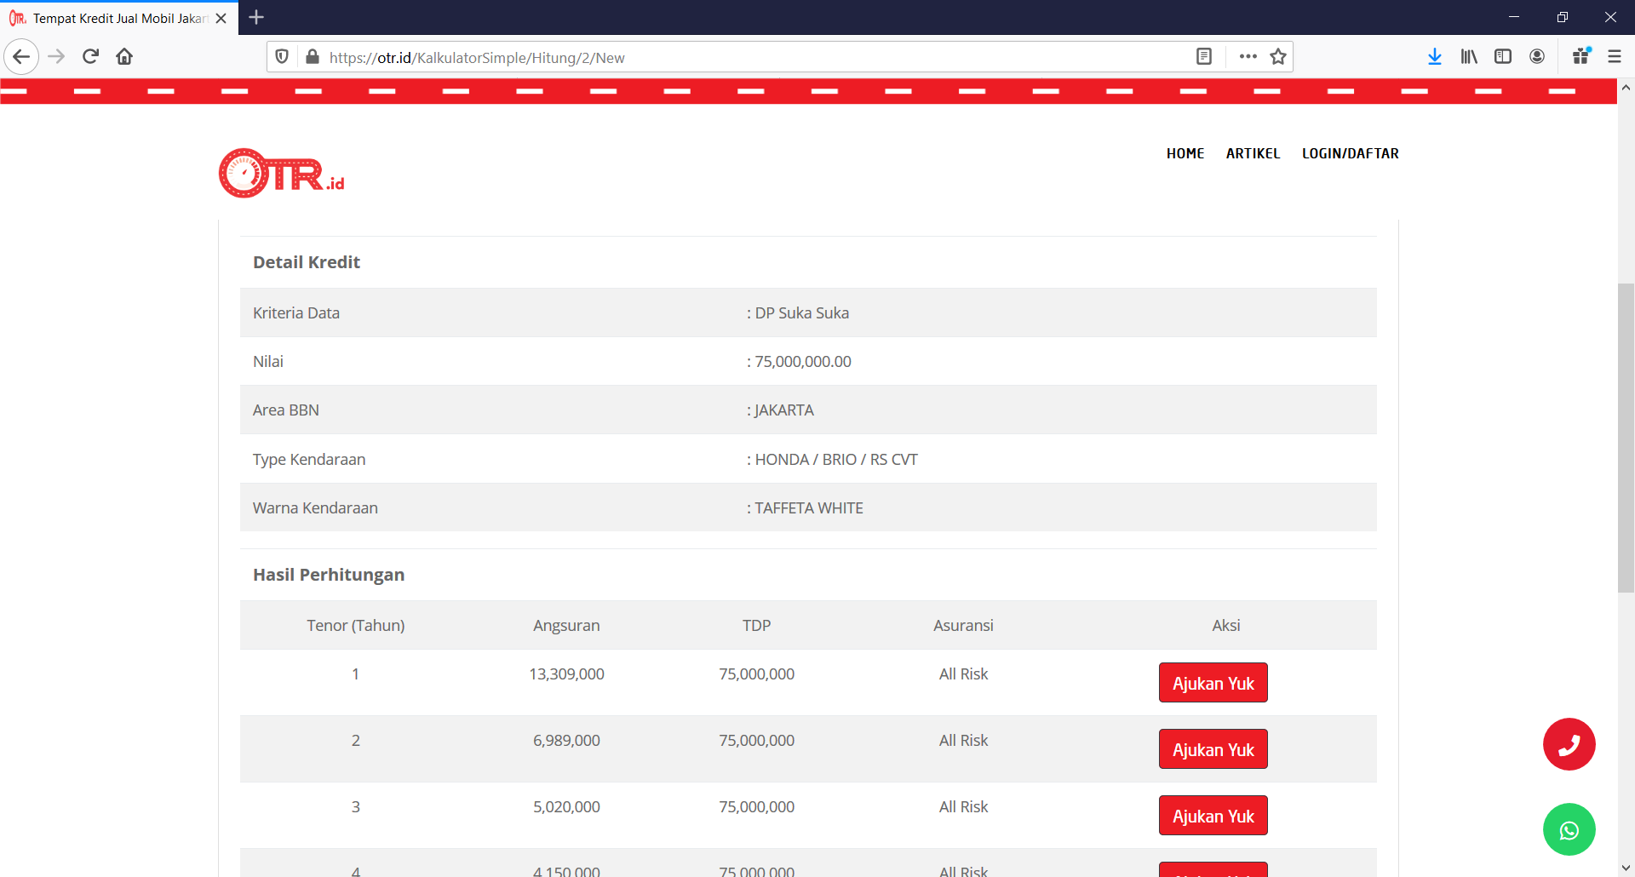Open the browser home page

(x=124, y=57)
